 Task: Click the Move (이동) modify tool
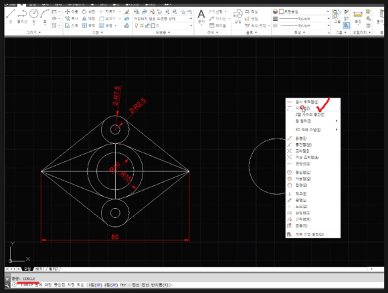[x=72, y=11]
